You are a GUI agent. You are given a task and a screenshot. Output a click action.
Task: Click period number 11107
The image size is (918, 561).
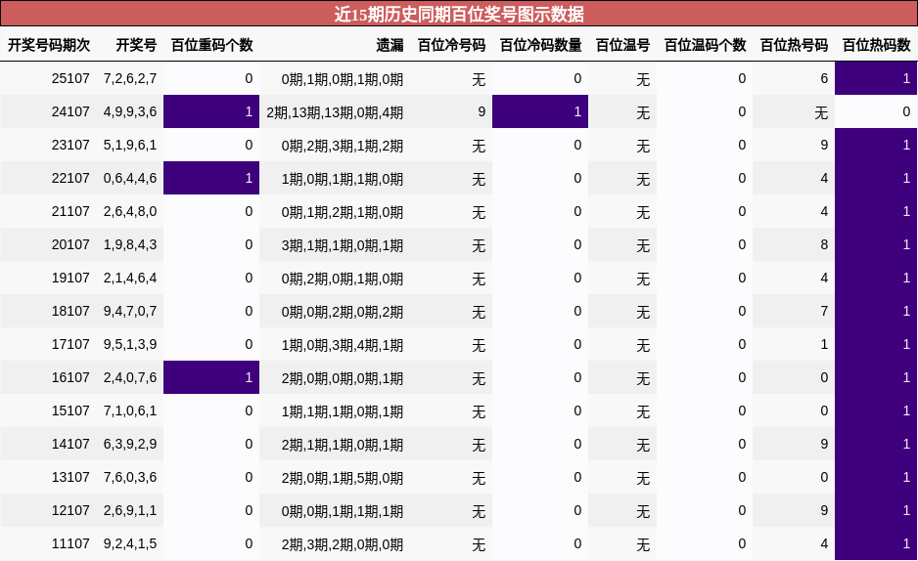70,543
